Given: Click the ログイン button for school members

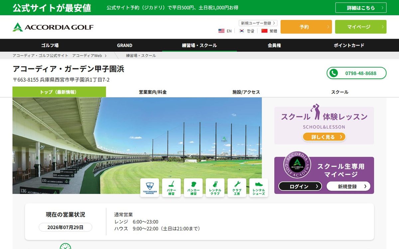Looking at the screenshot, I should (x=300, y=186).
